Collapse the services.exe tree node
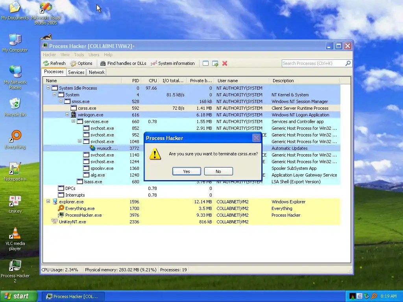 [73, 121]
